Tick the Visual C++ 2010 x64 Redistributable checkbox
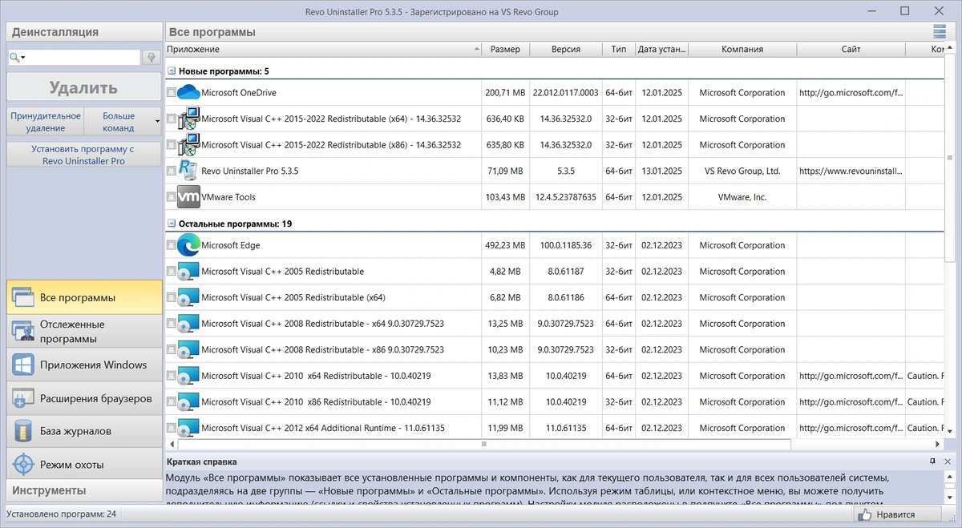 172,376
